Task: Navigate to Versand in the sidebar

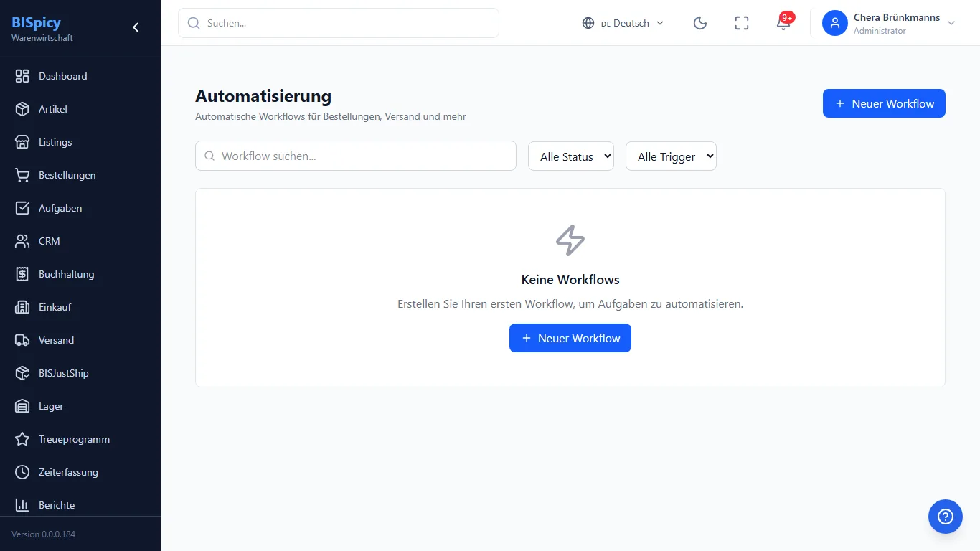Action: (80, 340)
